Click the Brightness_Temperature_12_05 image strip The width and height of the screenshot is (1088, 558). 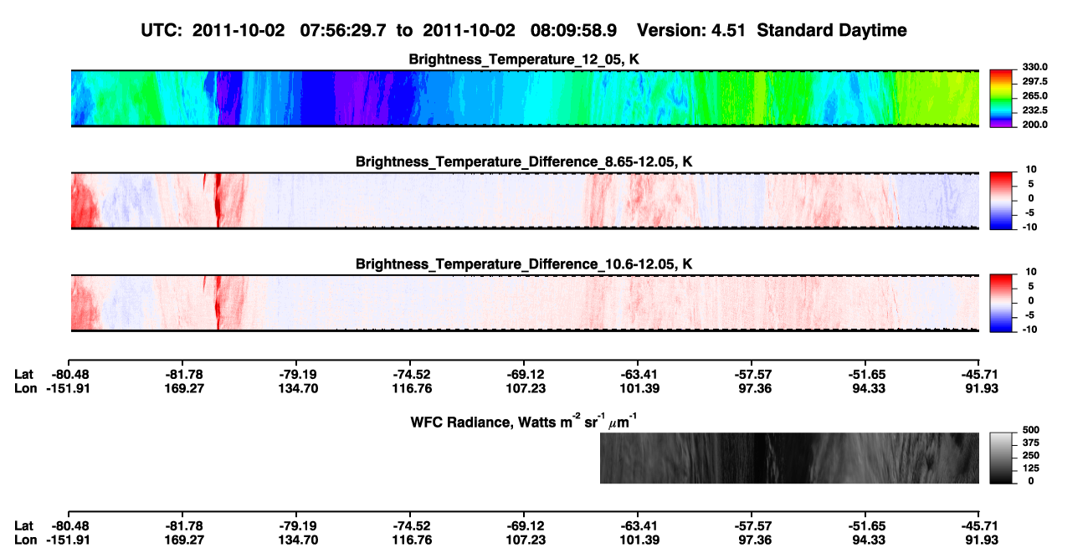pos(525,98)
